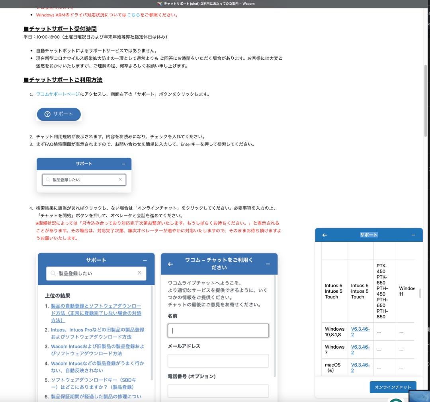The image size is (430, 402).
Task: Click the search icon in the results widget
Action: tap(53, 273)
